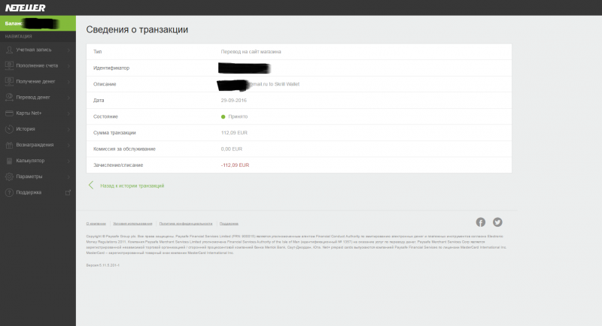Click the Поддержка external link icon

pos(68,192)
